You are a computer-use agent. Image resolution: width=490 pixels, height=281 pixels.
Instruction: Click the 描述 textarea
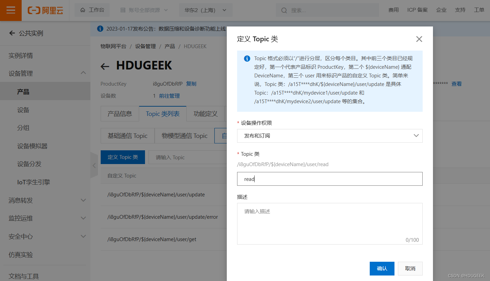tap(330, 224)
